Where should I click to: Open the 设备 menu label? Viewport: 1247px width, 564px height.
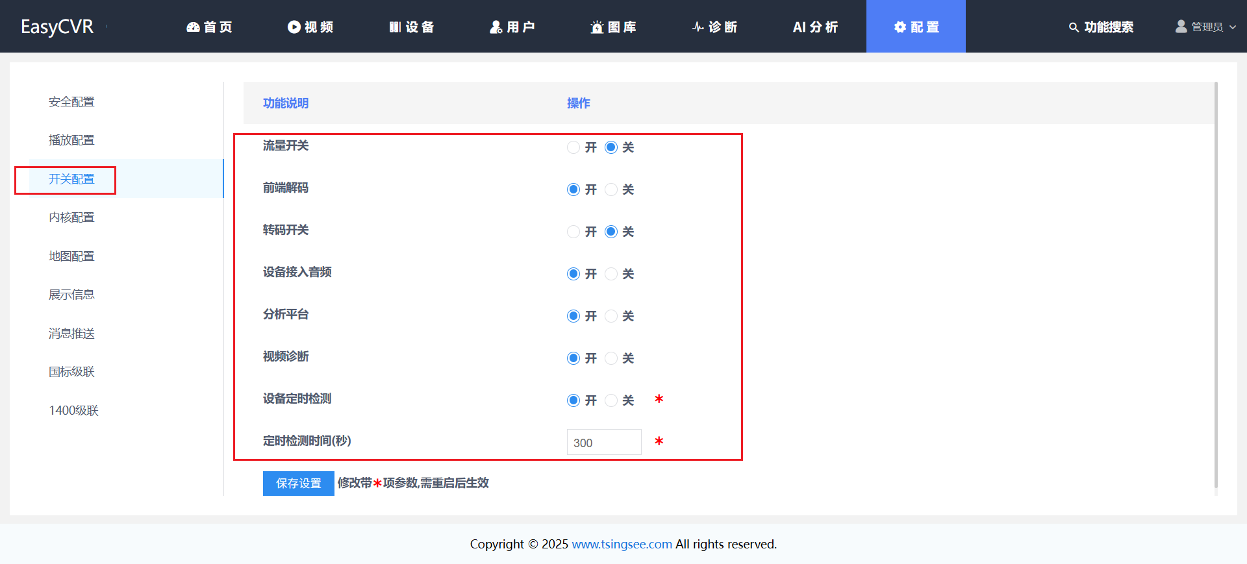pos(420,27)
